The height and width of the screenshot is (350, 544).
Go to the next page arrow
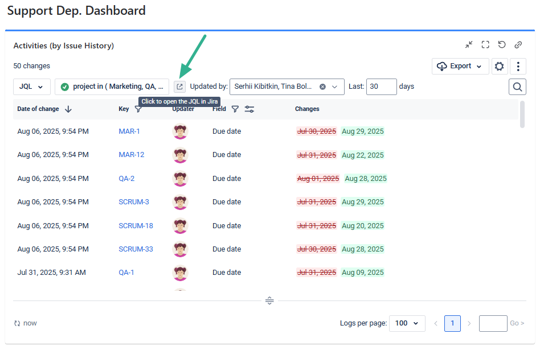pos(469,323)
